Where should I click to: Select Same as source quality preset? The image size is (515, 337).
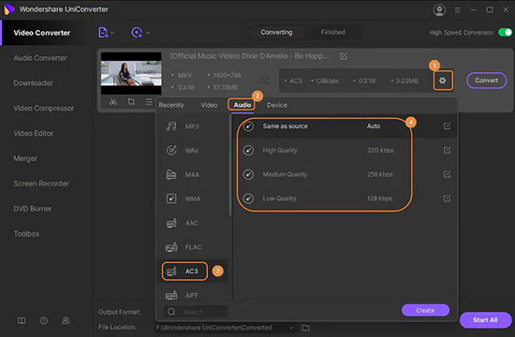(x=345, y=126)
